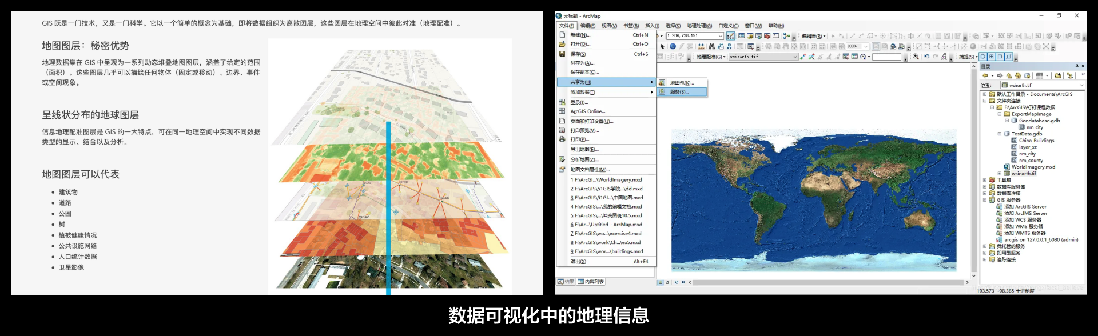
Task: Click the georeferencing rotation input field
Action: 886,57
